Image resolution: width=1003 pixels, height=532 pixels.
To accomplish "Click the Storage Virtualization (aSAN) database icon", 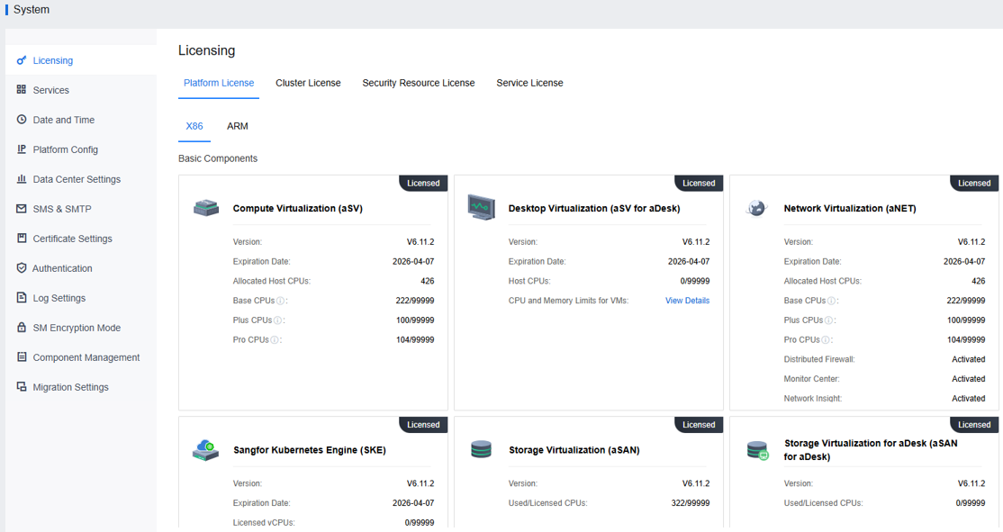I will pyautogui.click(x=481, y=449).
